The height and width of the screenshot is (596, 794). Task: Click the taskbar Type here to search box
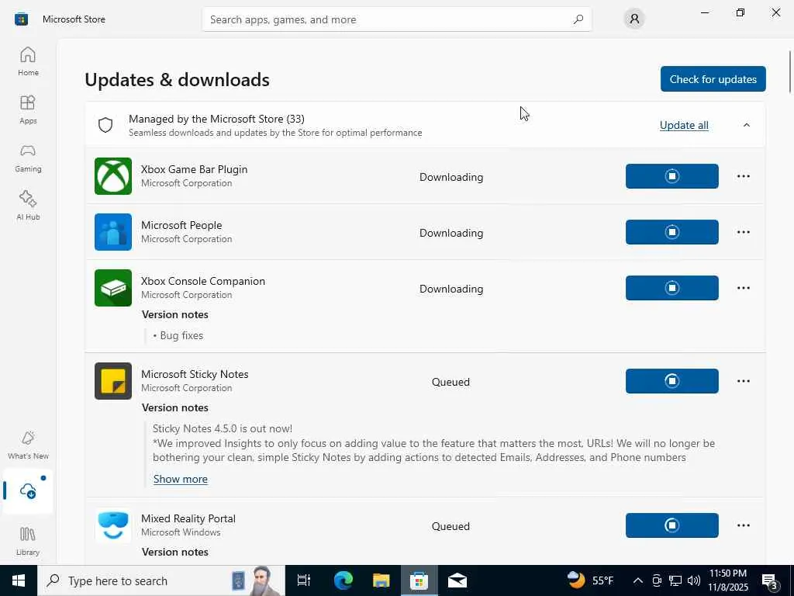(161, 580)
